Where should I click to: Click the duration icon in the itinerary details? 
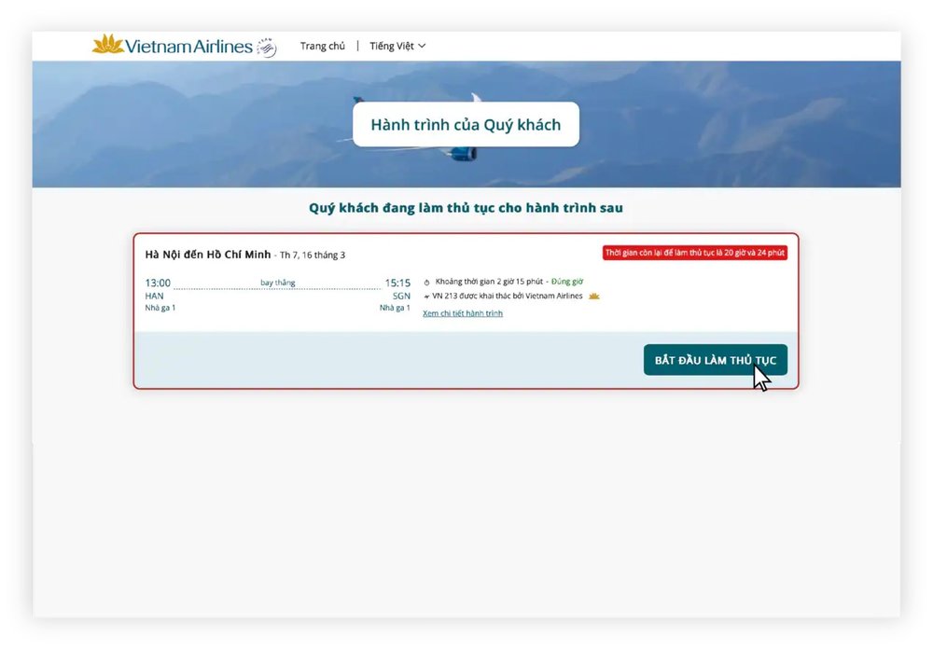(426, 282)
